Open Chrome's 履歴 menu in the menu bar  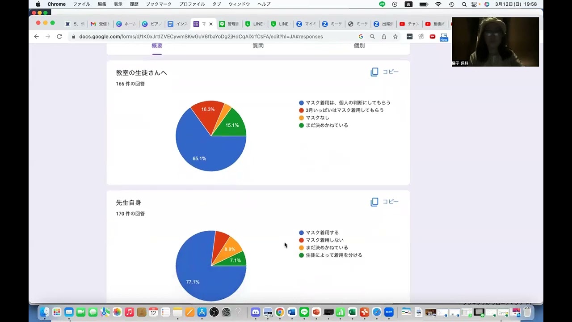[x=135, y=4]
